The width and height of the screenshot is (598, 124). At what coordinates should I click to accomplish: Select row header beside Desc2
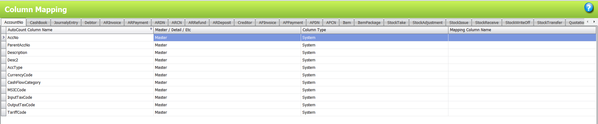click(3, 60)
